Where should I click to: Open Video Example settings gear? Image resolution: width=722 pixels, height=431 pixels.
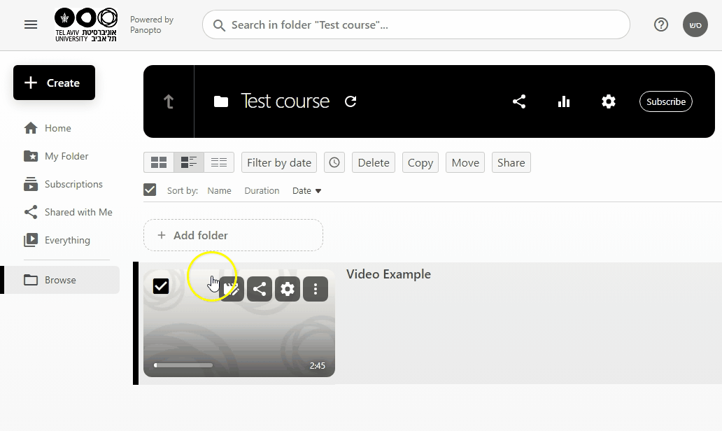point(288,289)
